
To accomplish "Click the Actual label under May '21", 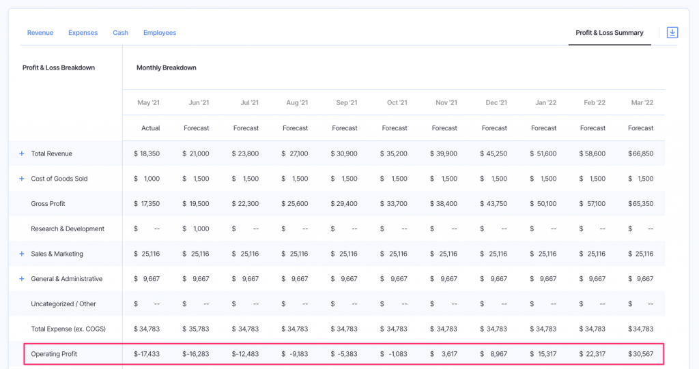I will 151,128.
